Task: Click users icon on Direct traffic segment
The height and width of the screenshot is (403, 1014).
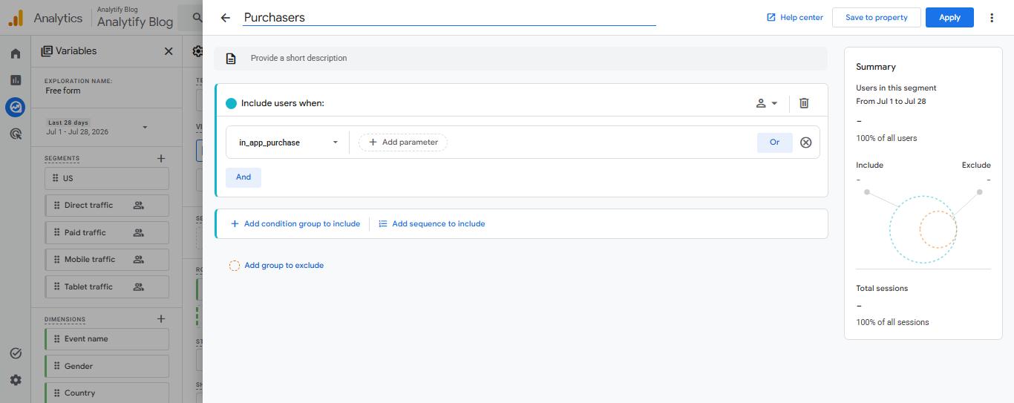Action: [138, 206]
